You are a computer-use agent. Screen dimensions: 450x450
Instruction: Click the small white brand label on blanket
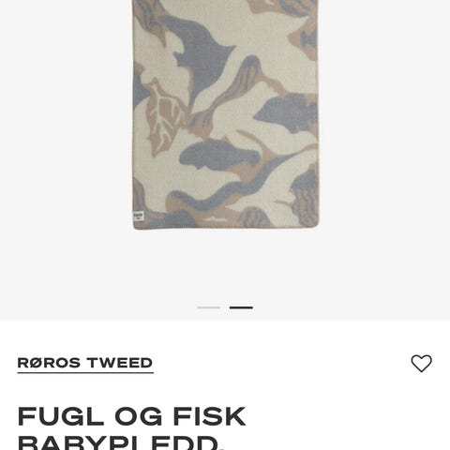click(x=138, y=217)
